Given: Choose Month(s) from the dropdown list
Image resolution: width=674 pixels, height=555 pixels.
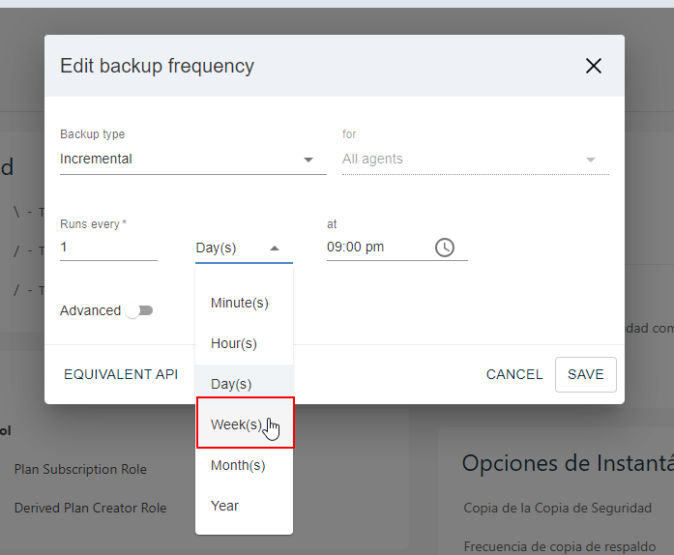Looking at the screenshot, I should [x=238, y=465].
